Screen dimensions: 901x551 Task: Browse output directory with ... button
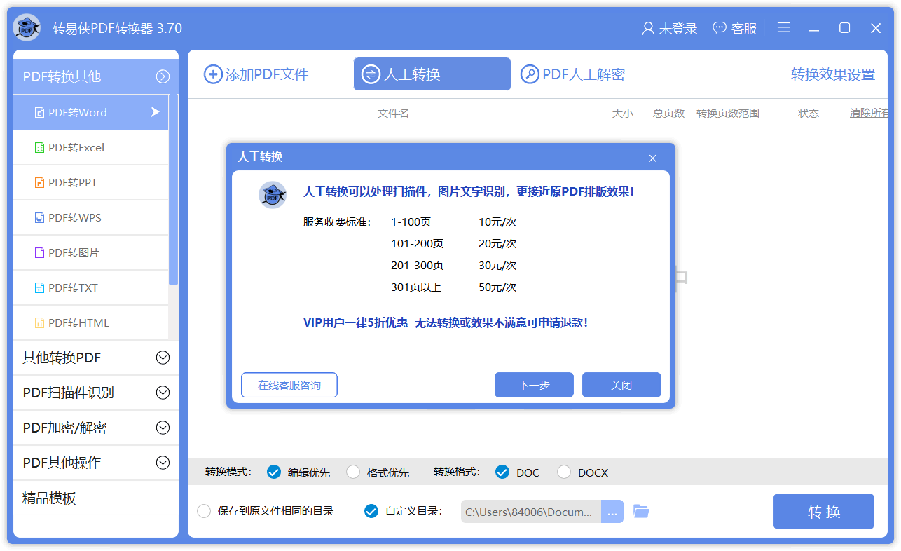tap(612, 512)
